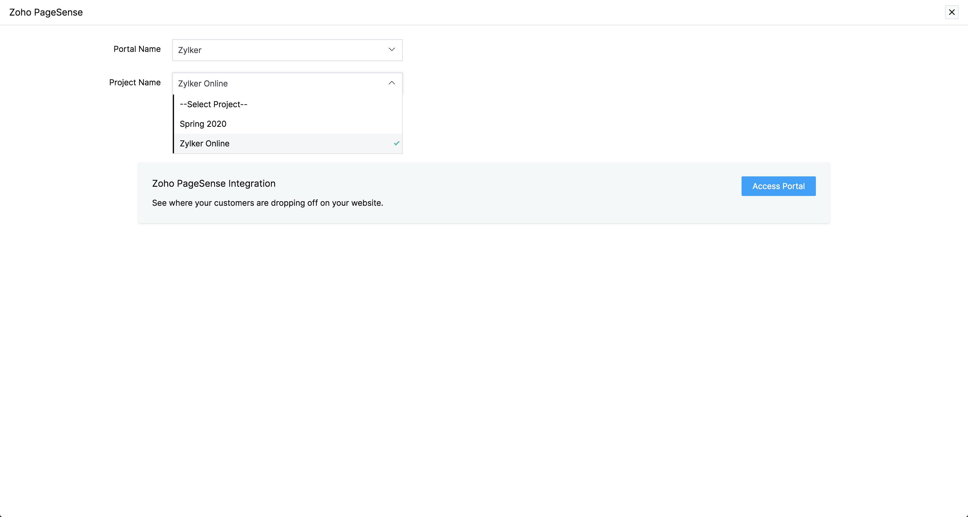Click the Zoho PageSense Integration heading
Image resolution: width=968 pixels, height=517 pixels.
(213, 184)
